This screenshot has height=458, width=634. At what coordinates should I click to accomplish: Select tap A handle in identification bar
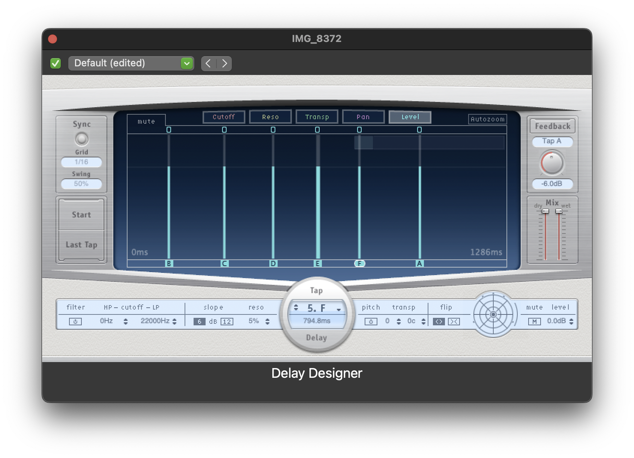tap(419, 263)
